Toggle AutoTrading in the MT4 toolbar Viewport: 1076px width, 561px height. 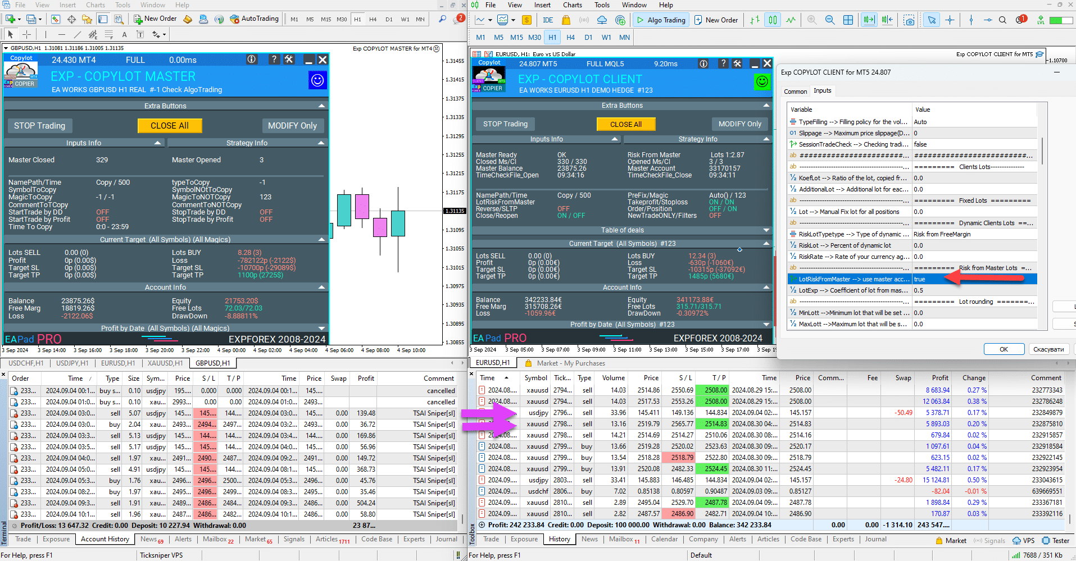coord(254,19)
